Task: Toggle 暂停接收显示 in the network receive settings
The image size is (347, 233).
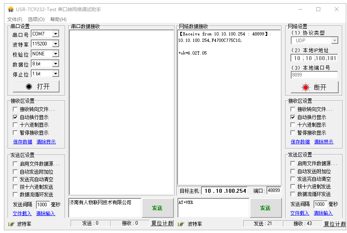Action: 293,133
